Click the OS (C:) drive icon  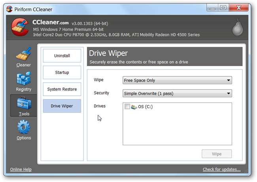[134, 107]
